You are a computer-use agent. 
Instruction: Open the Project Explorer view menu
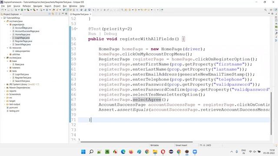[x=60, y=14]
